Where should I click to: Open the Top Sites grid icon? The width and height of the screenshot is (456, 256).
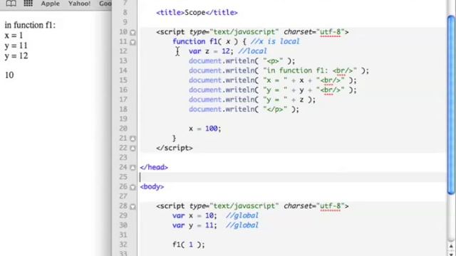pyautogui.click(x=28, y=4)
